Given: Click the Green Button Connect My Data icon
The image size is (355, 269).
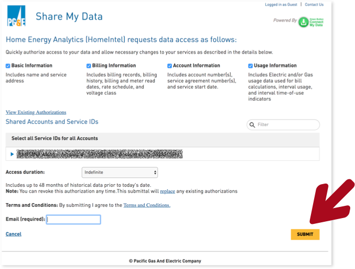Looking at the screenshot, I should point(311,22).
